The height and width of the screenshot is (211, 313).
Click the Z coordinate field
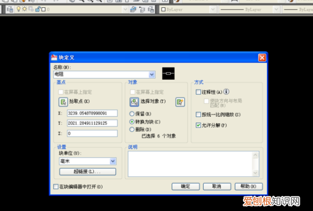pos(92,133)
